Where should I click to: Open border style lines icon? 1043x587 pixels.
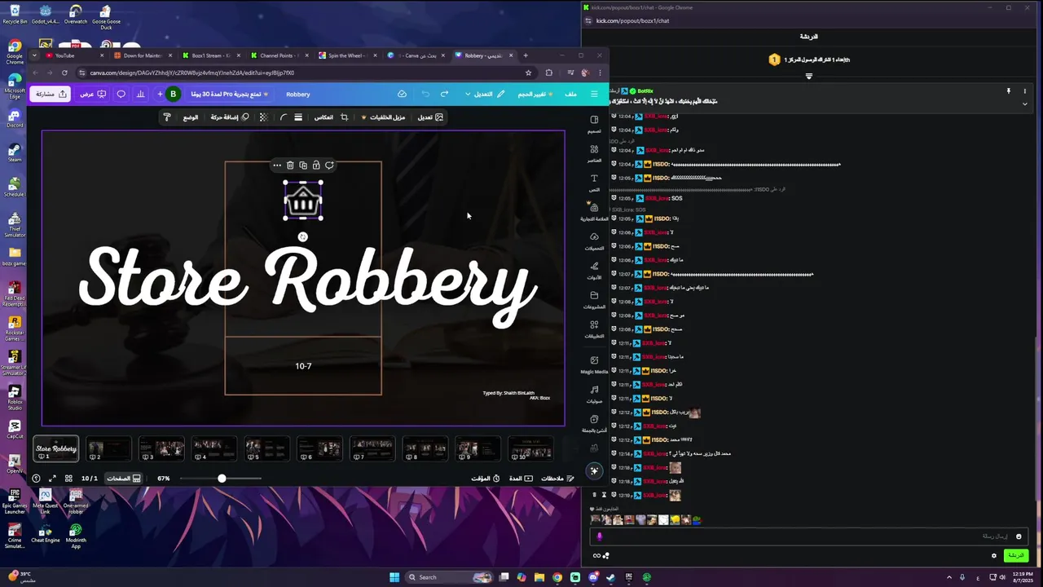coord(298,117)
